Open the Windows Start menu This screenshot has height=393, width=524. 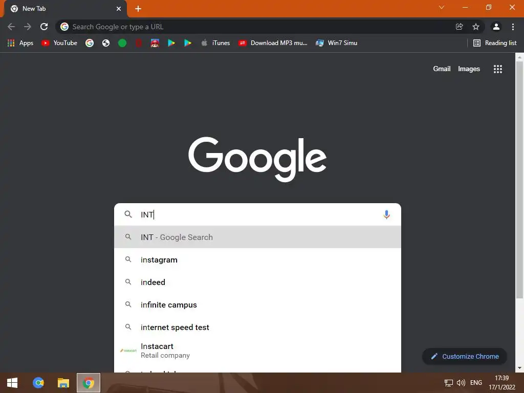[x=12, y=383]
